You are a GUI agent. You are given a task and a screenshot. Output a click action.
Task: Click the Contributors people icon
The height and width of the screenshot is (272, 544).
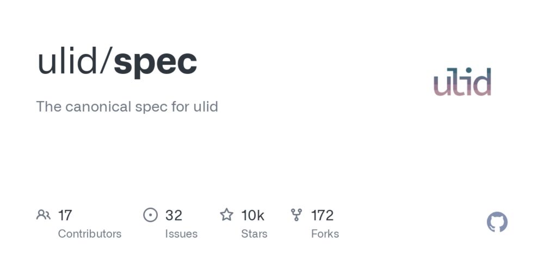click(x=44, y=215)
